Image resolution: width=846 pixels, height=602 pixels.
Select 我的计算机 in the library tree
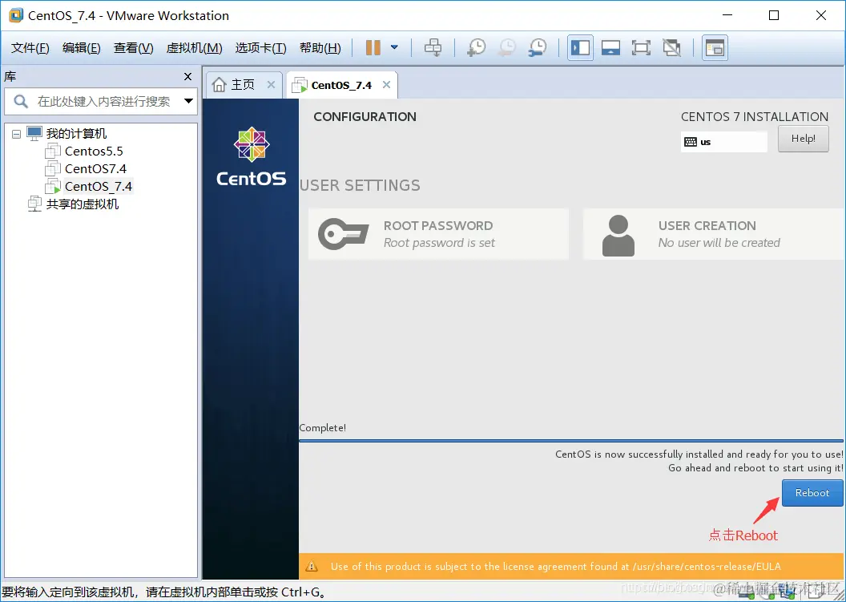click(76, 133)
